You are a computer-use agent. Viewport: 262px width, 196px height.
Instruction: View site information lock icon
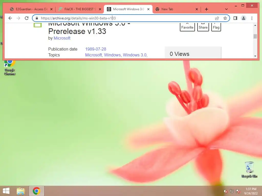coord(37,18)
